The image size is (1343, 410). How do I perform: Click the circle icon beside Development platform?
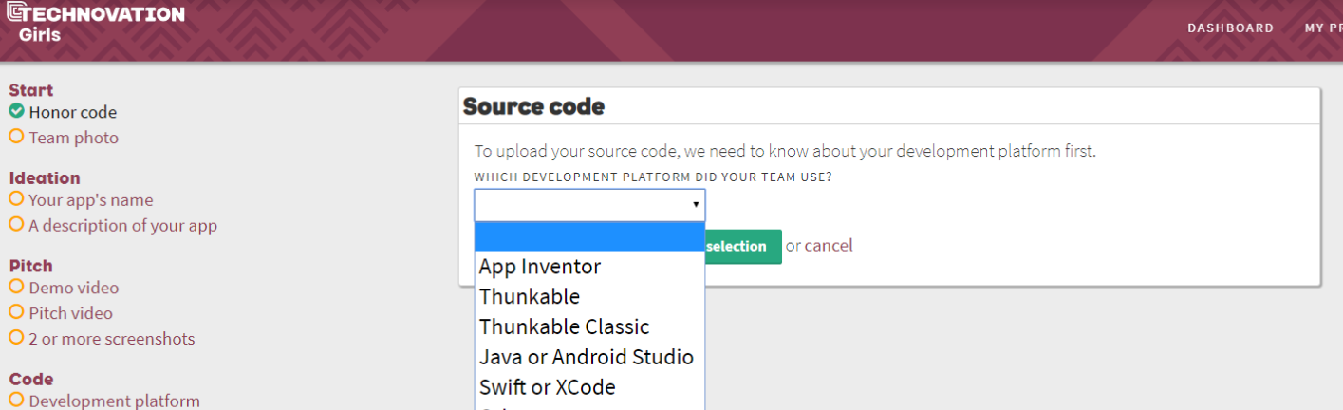coord(16,400)
